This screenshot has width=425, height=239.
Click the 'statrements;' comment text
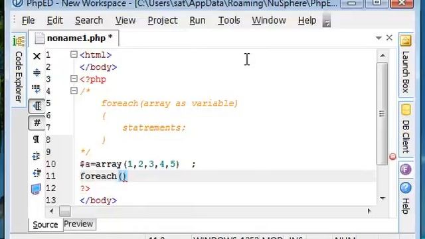point(154,127)
